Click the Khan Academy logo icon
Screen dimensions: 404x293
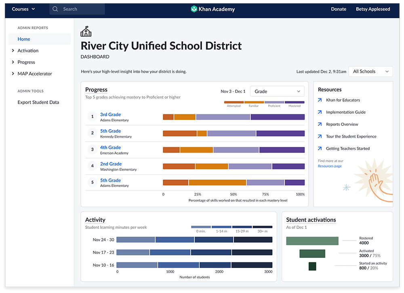tap(194, 9)
